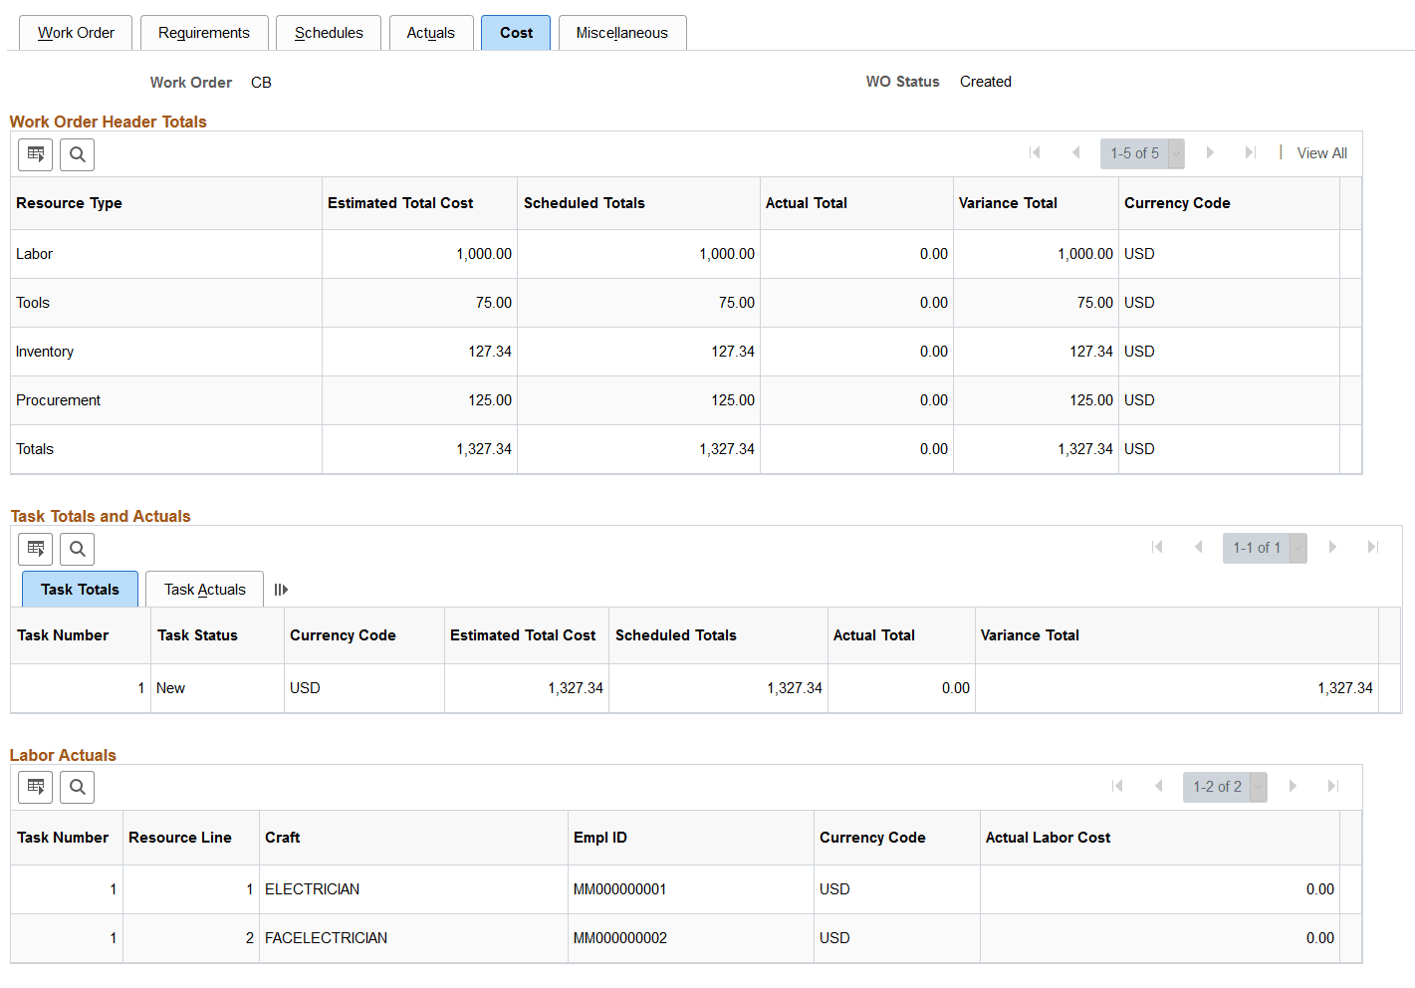Advance to next page of Labor Actuals

[x=1292, y=787]
